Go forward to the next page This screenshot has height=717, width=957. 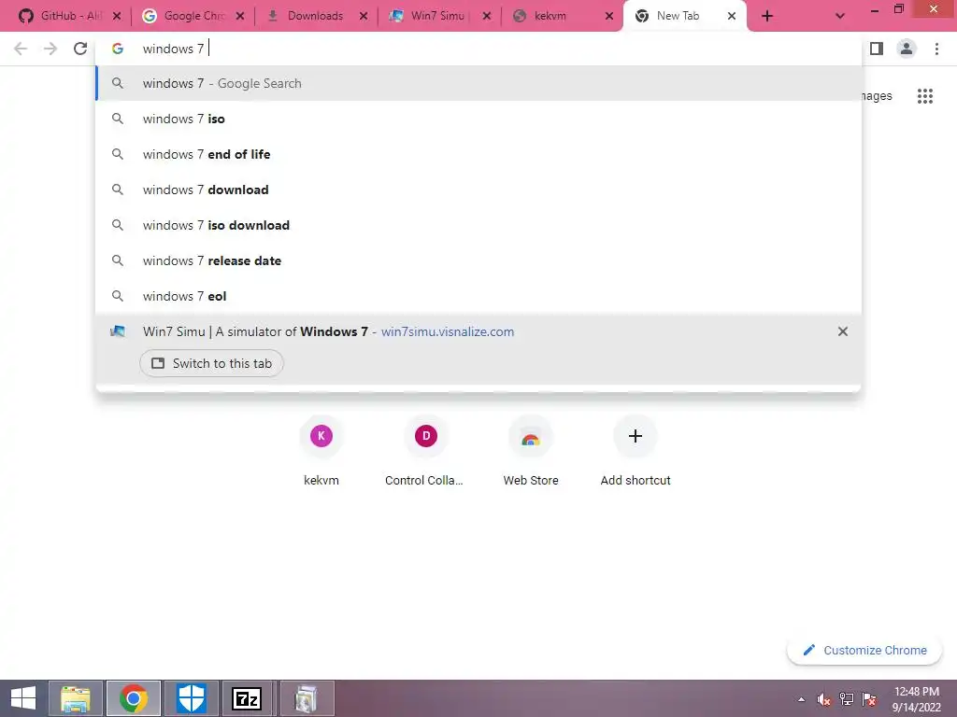click(x=50, y=49)
